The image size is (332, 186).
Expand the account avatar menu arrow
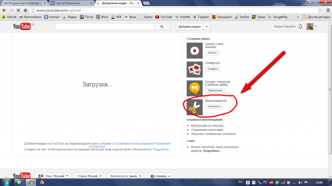tap(316, 27)
